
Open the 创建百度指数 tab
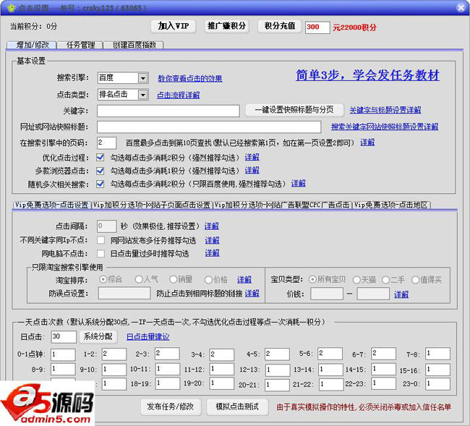(134, 45)
